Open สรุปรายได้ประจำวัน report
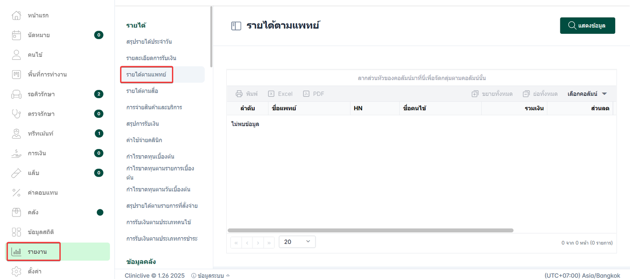This screenshot has width=630, height=279. pyautogui.click(x=149, y=42)
